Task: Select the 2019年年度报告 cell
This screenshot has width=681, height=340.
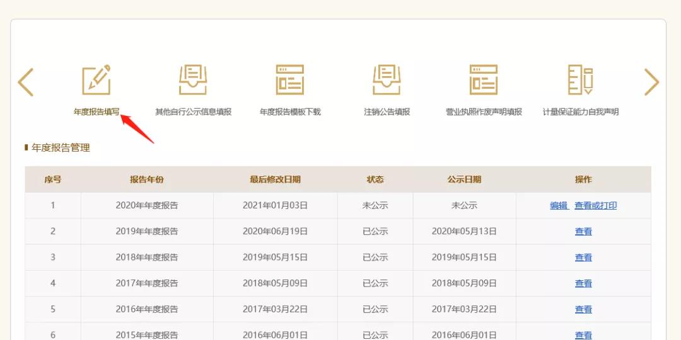Action: point(147,232)
